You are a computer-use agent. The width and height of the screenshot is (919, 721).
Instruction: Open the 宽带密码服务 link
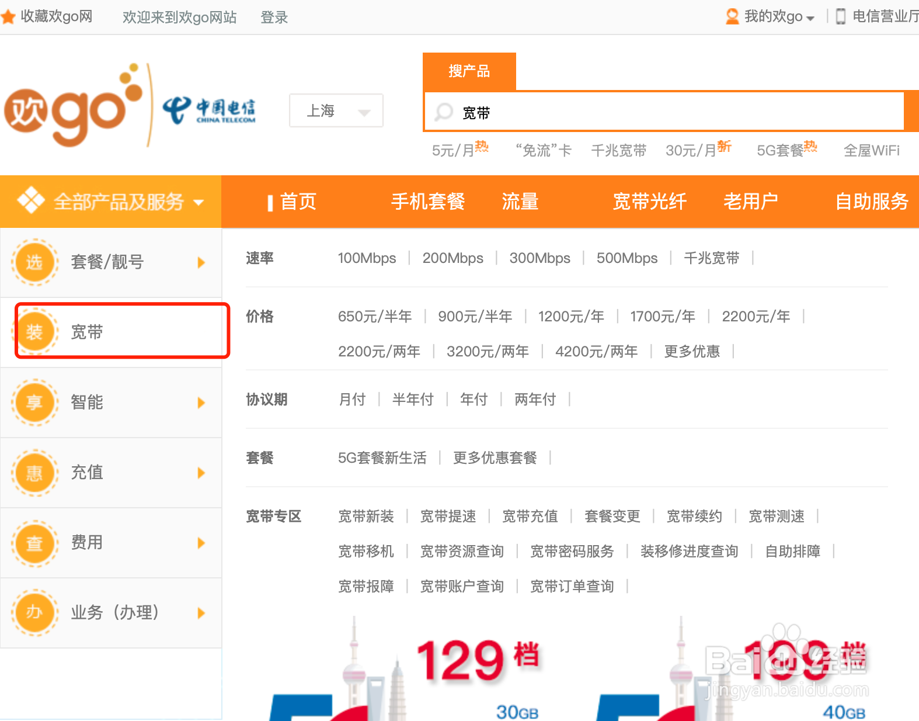coord(572,551)
